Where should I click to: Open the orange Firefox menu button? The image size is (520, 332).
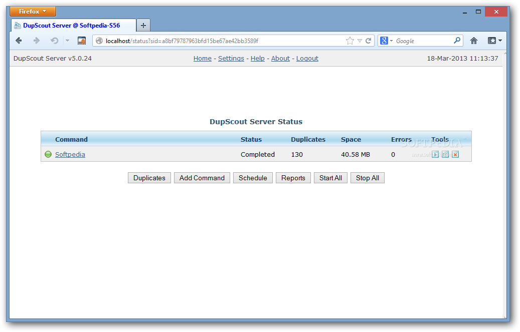(33, 11)
